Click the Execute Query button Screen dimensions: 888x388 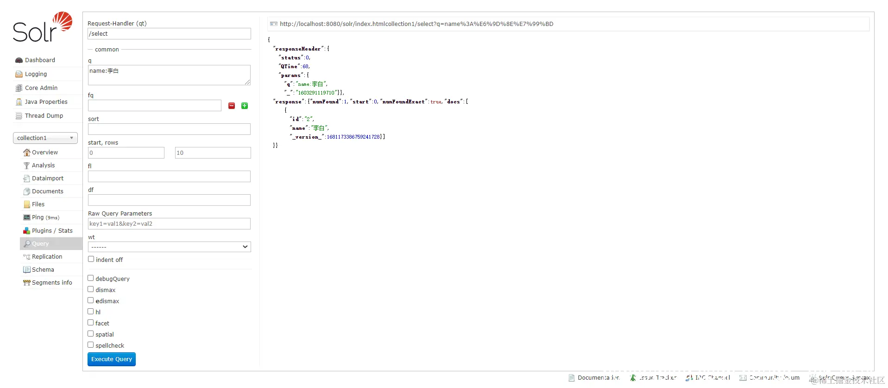click(x=112, y=359)
